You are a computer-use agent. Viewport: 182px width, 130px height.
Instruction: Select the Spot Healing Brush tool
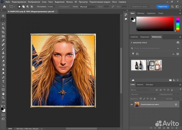point(3,44)
